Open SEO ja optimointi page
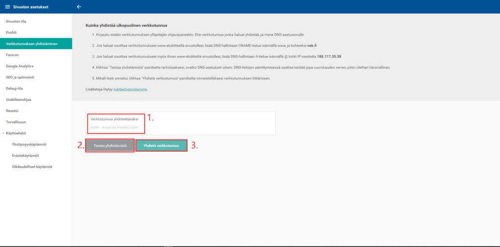 [x=20, y=77]
